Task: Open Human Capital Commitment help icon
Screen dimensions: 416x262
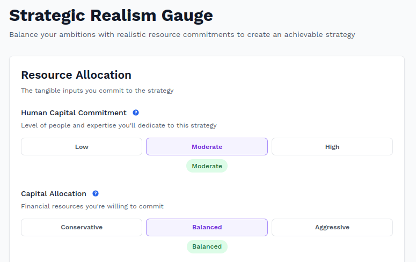Action: point(136,113)
